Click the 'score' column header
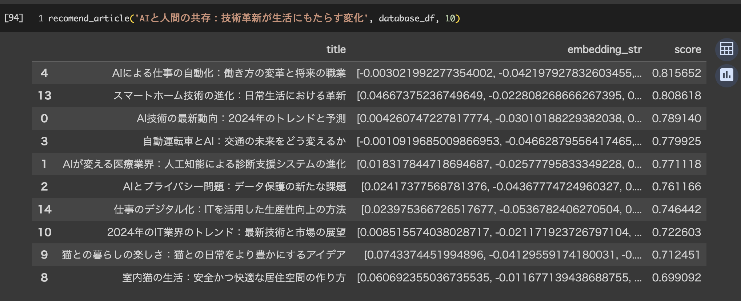The image size is (741, 301). point(687,50)
